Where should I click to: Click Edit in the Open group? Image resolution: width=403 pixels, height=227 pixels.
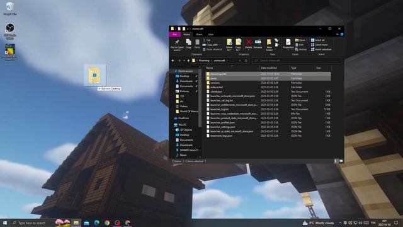point(300,45)
